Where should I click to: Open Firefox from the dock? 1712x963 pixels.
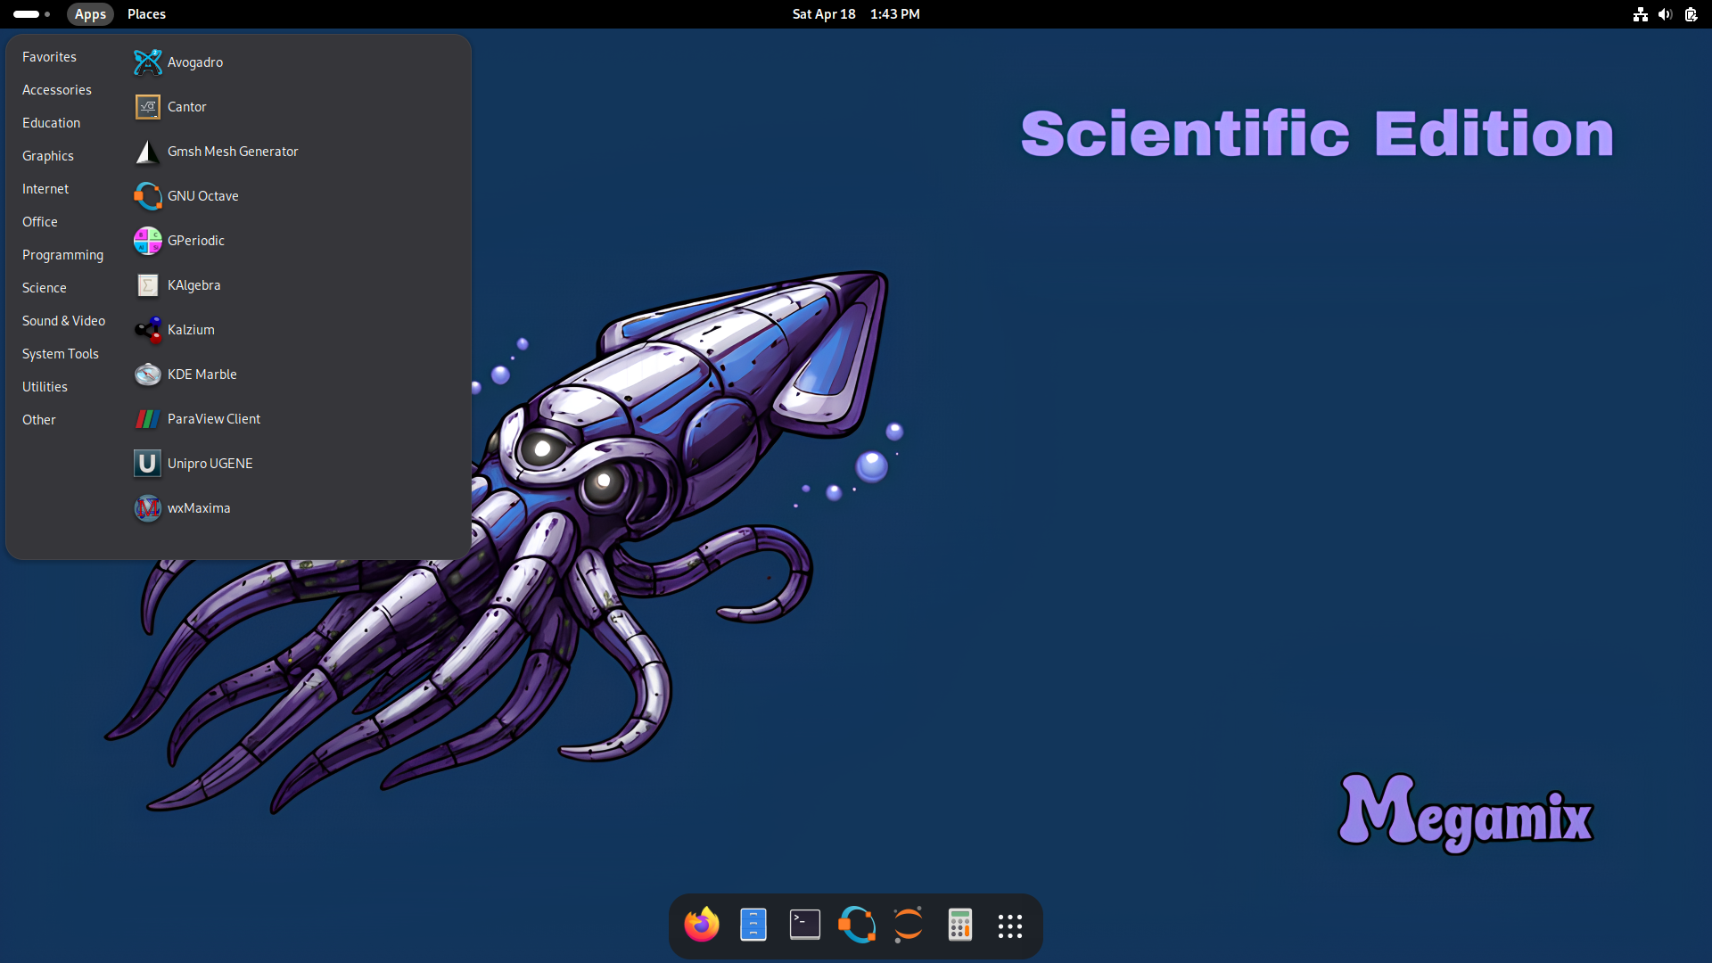click(x=702, y=925)
